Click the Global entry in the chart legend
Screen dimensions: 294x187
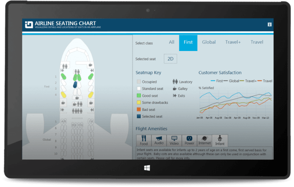231,81
